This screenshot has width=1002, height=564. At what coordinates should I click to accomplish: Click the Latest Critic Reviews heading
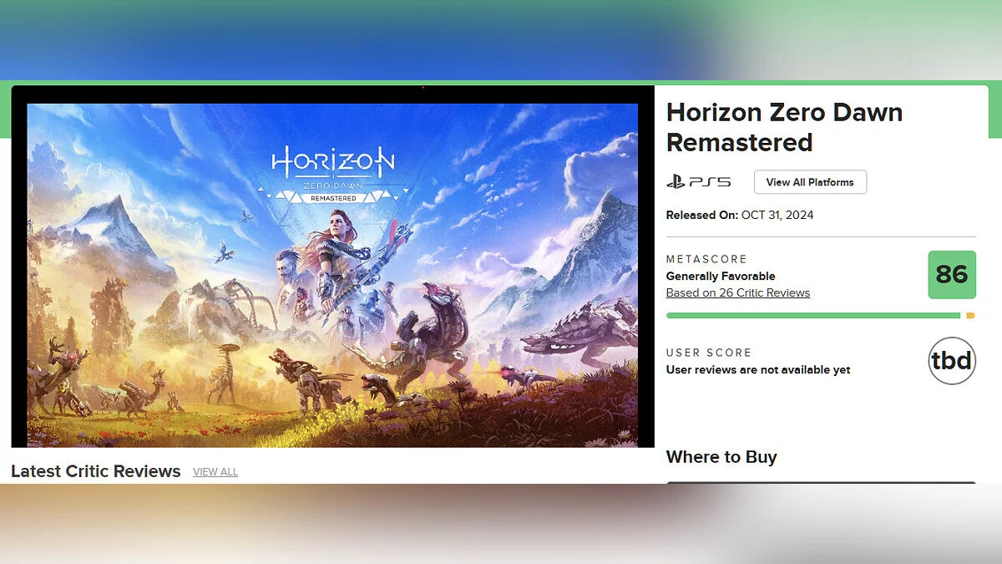coord(96,471)
